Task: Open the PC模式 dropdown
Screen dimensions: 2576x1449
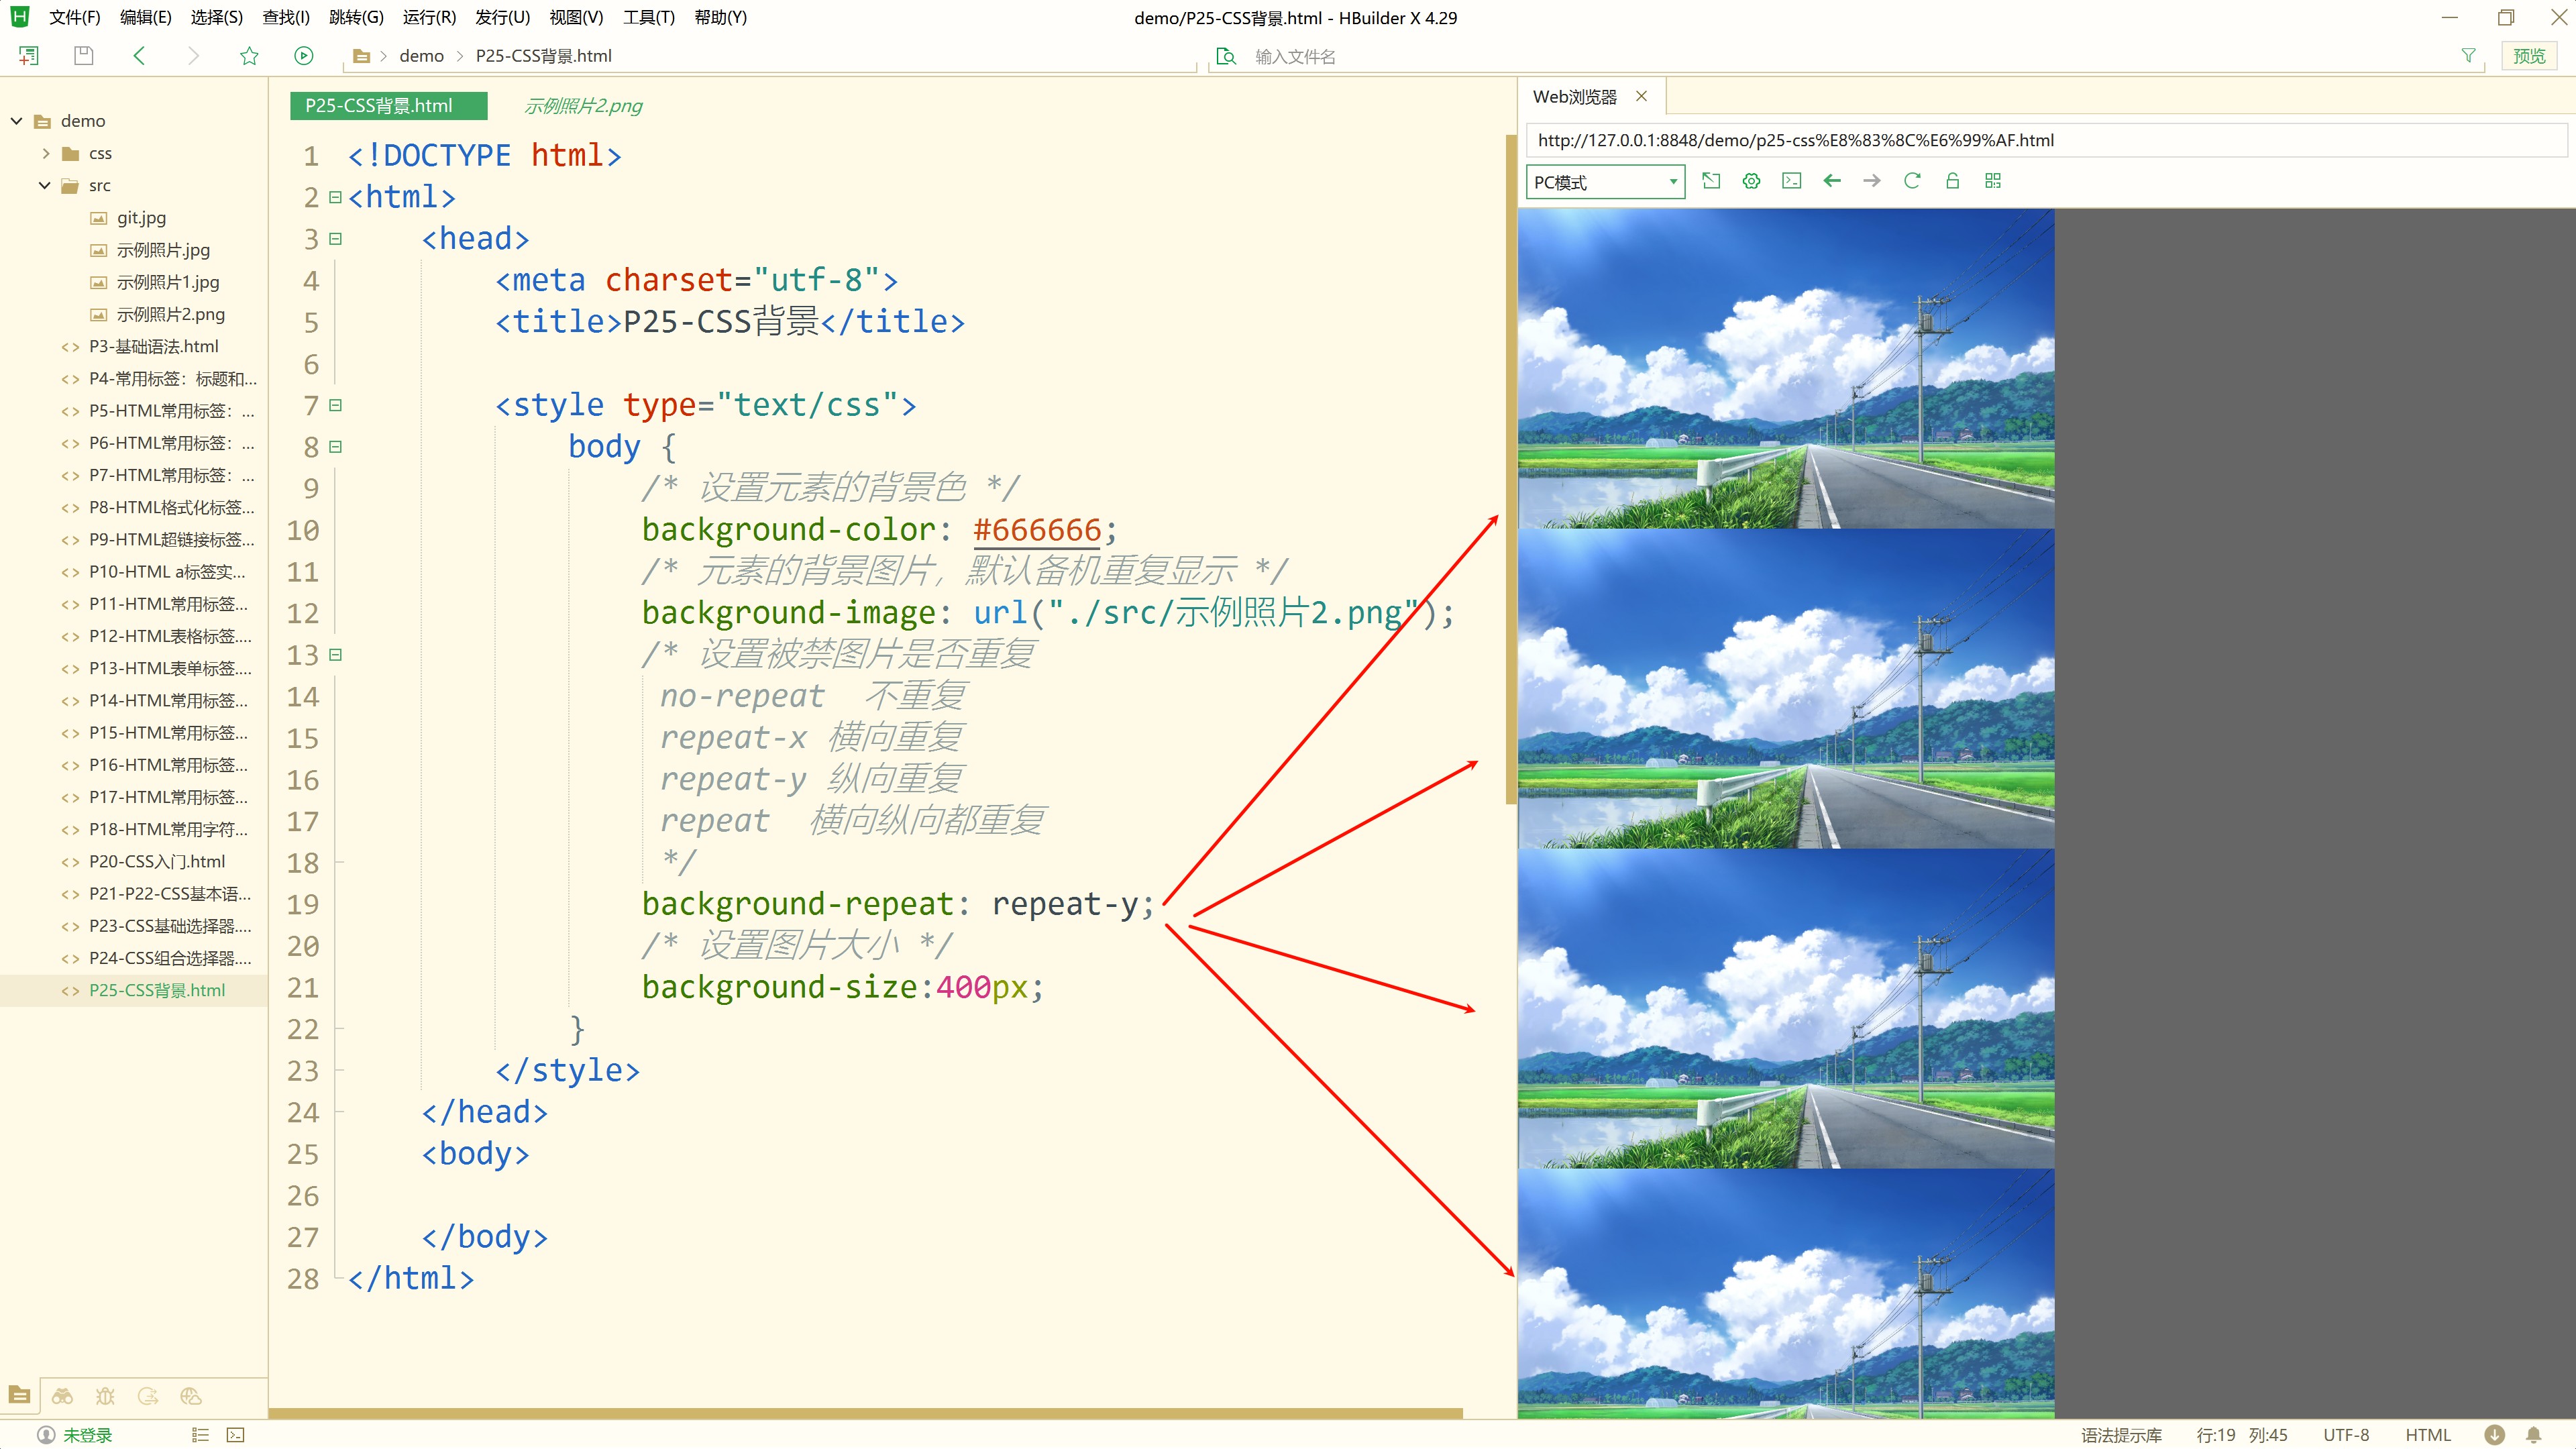Action: (x=1605, y=182)
